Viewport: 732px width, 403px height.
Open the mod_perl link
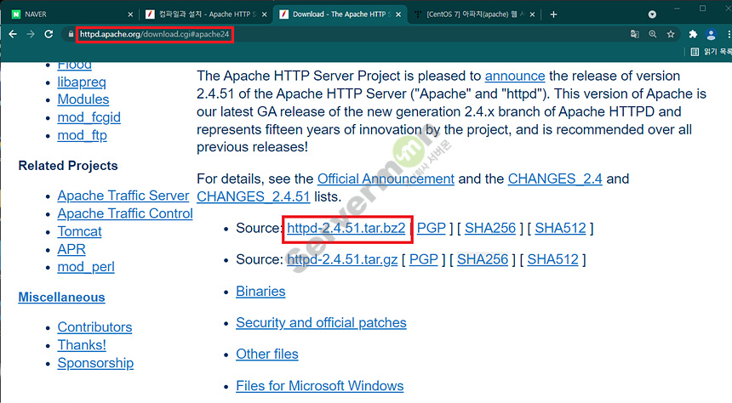86,267
